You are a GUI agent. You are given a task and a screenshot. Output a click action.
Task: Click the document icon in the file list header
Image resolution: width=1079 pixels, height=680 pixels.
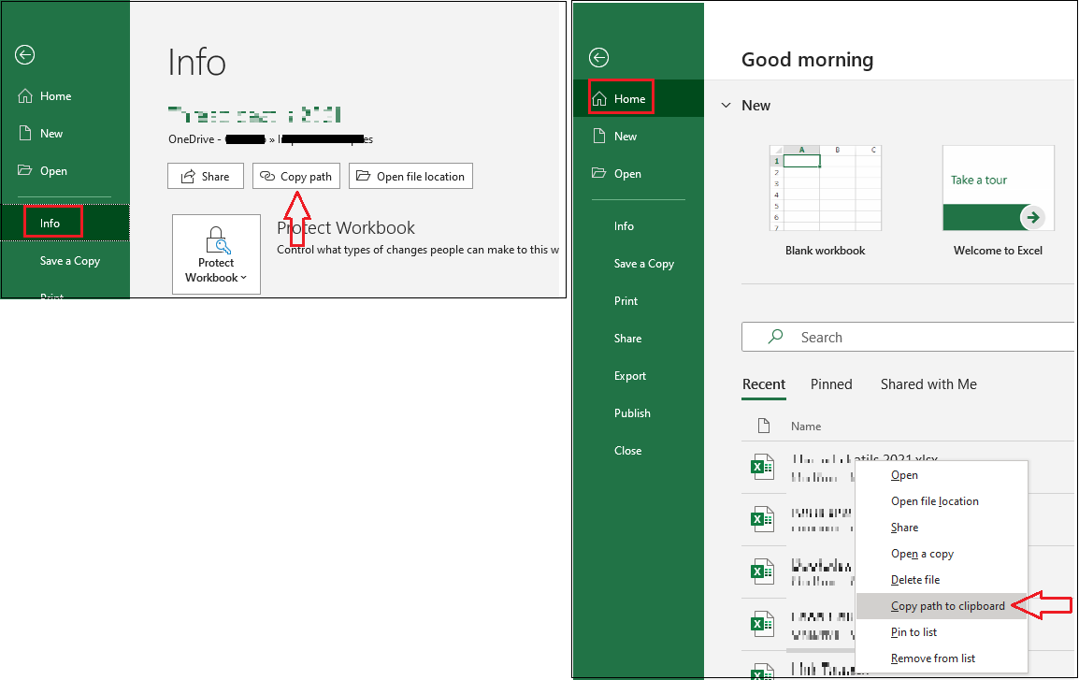(x=763, y=426)
